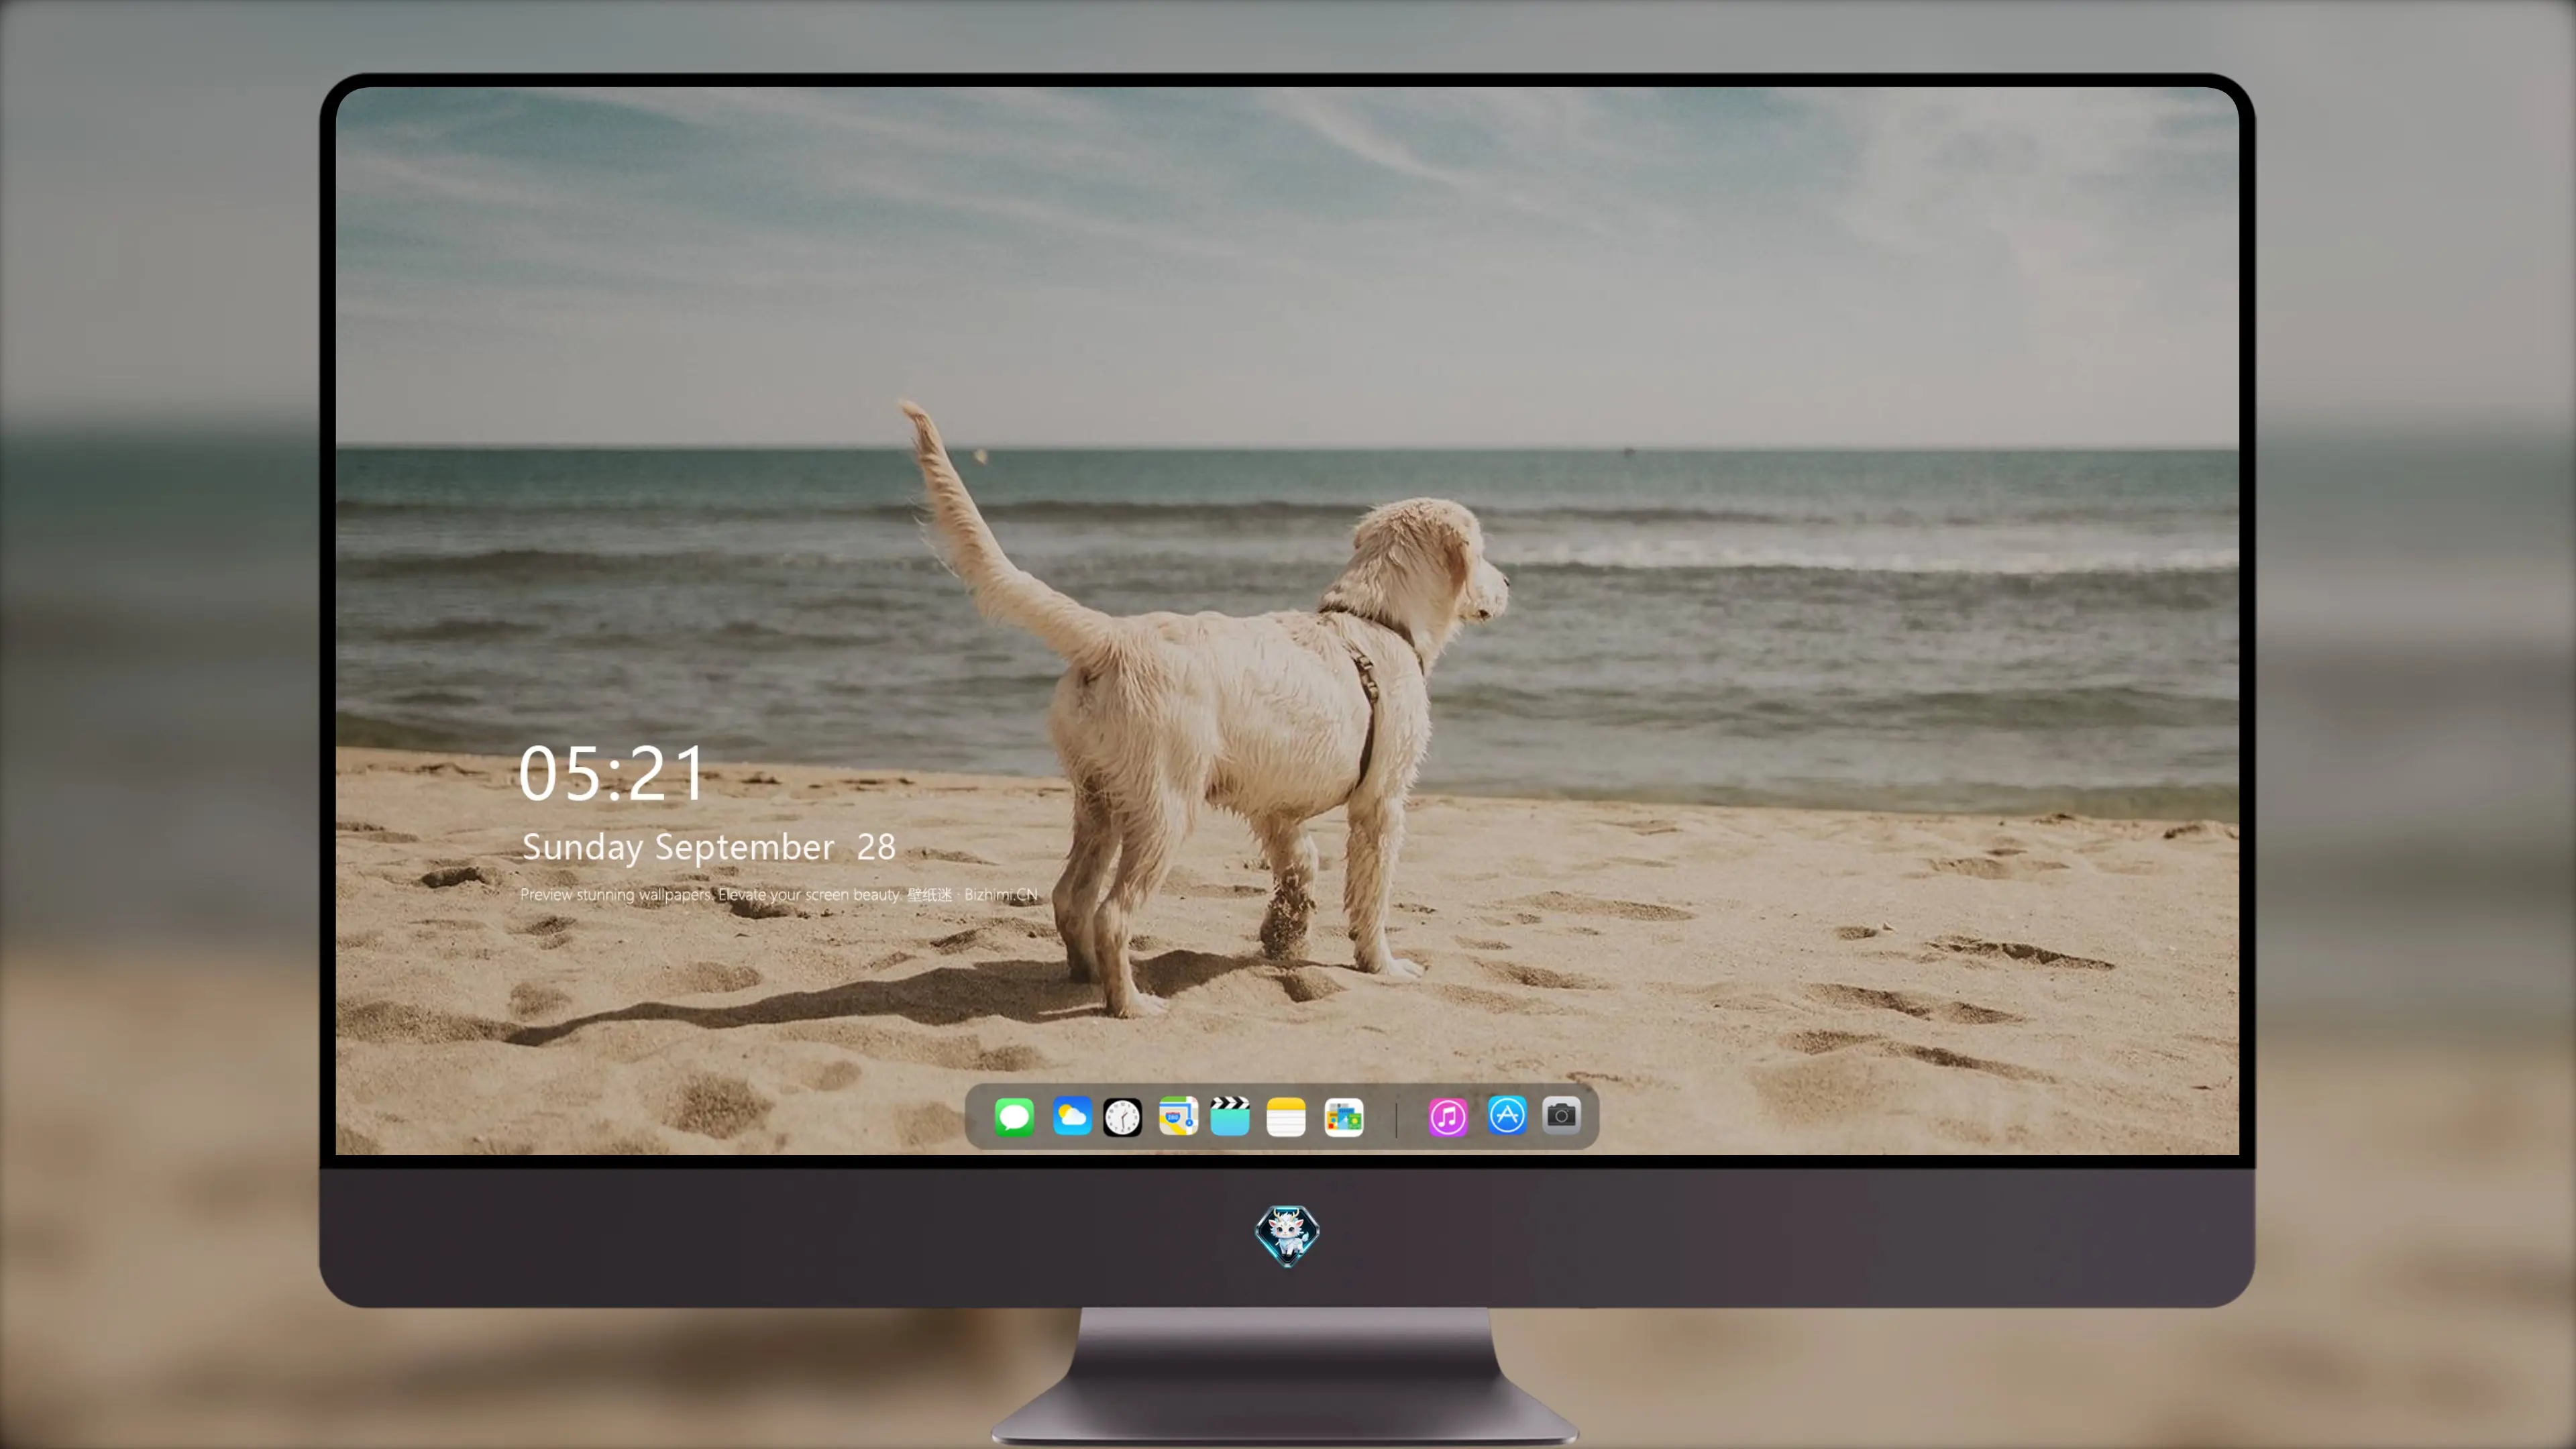Click the dragon logo on monitor chin

(1287, 1235)
